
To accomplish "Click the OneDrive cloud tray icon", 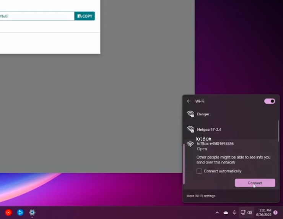I will pyautogui.click(x=226, y=213).
